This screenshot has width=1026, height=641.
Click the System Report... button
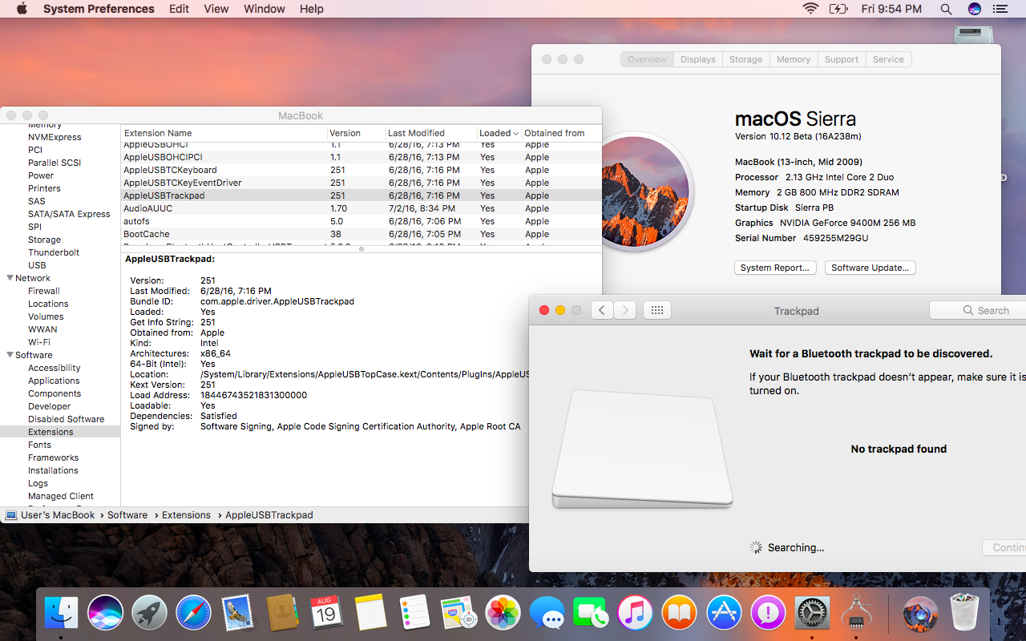pos(775,268)
